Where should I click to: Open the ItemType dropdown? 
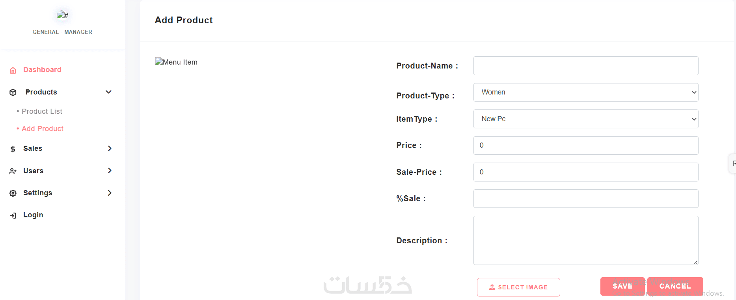[x=585, y=119]
